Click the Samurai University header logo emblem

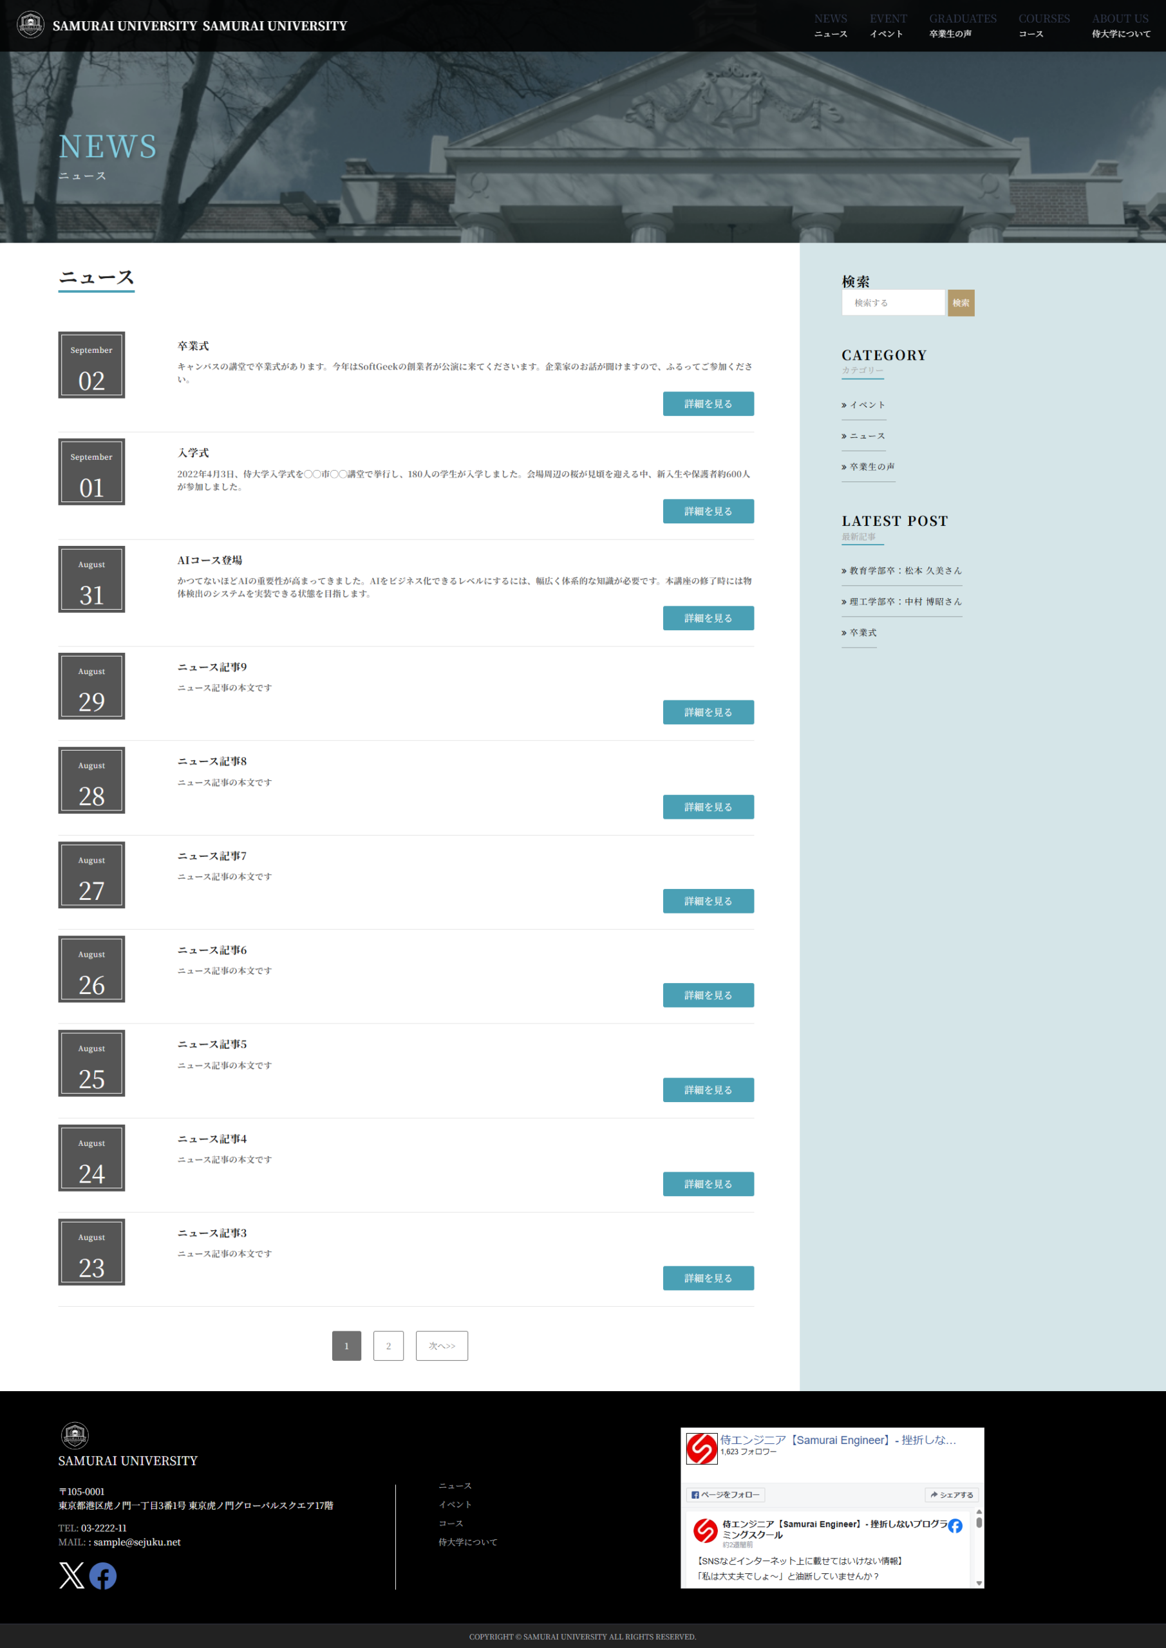pyautogui.click(x=30, y=25)
